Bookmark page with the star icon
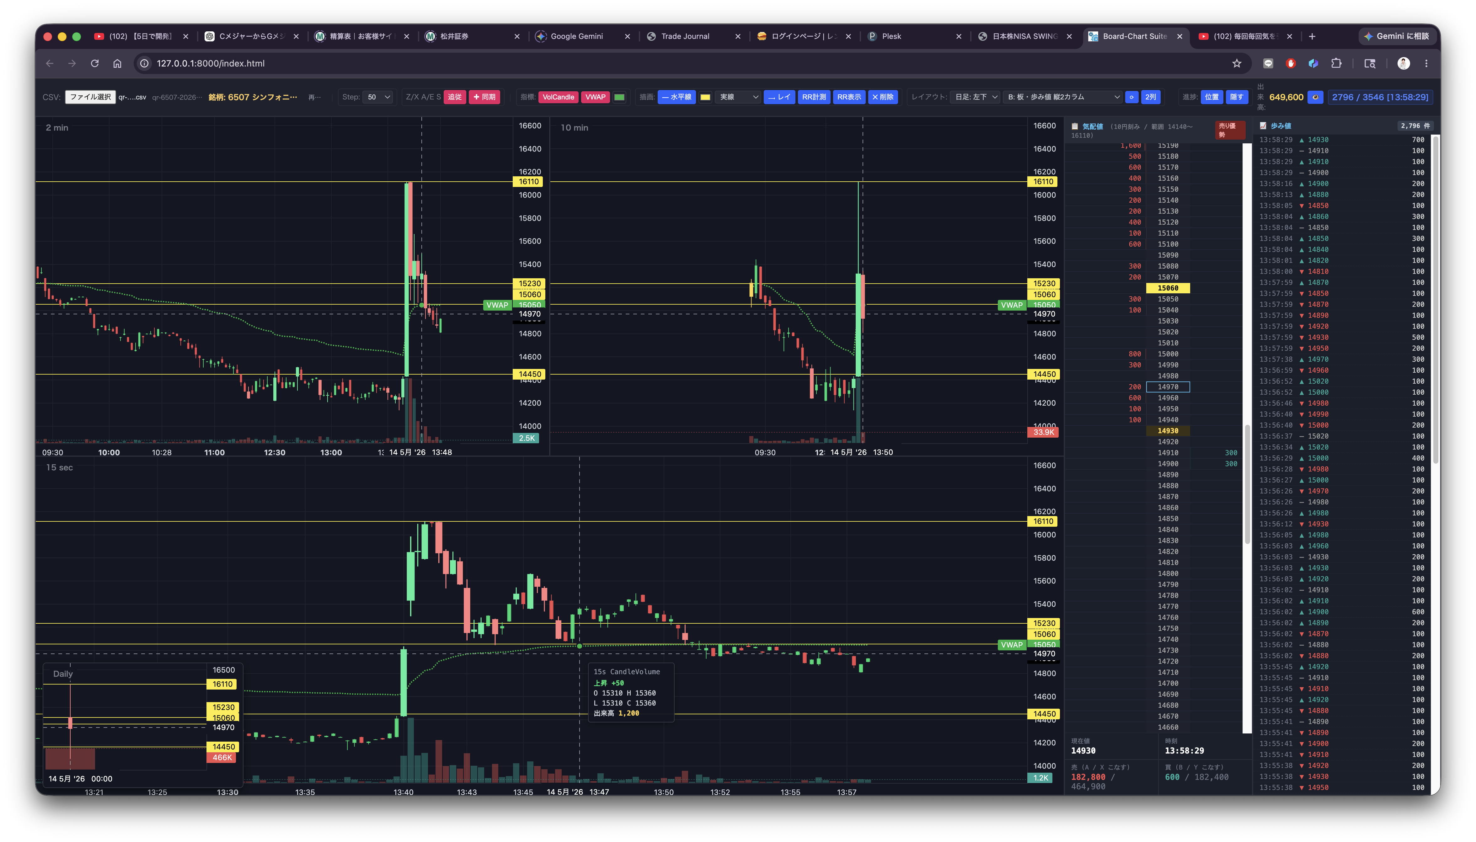 [1237, 63]
